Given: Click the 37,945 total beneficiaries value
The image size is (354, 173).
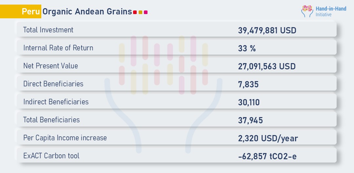Looking at the screenshot, I should [x=250, y=120].
